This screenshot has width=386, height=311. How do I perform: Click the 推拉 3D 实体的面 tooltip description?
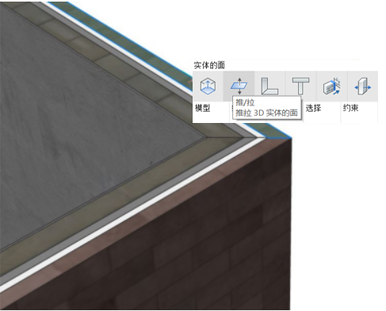click(266, 113)
